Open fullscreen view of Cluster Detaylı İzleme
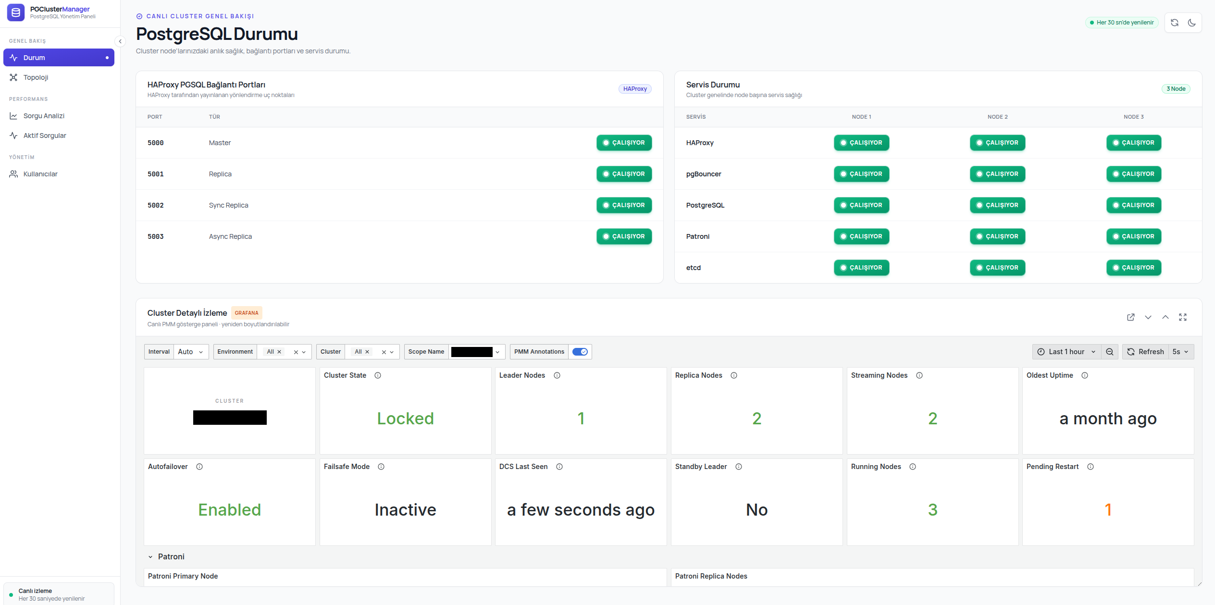Viewport: 1215px width, 605px height. point(1183,317)
